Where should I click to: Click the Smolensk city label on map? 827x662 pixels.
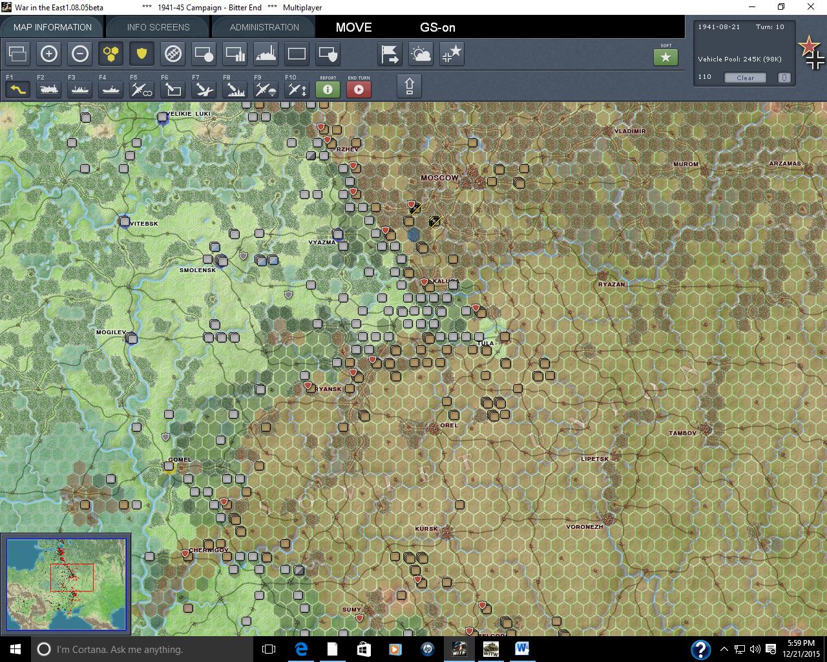pyautogui.click(x=198, y=270)
